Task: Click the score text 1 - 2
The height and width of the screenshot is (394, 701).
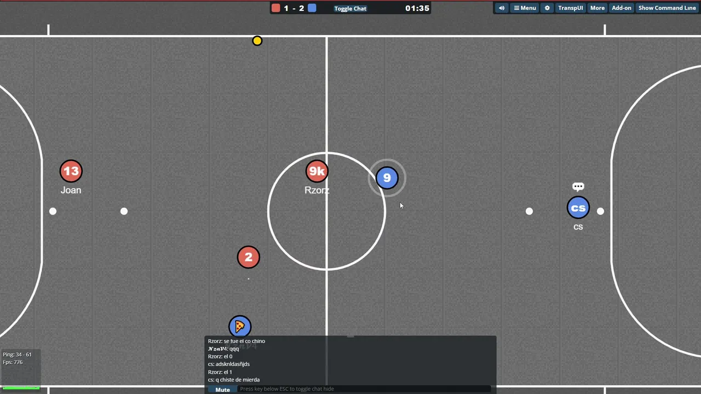Action: (294, 8)
